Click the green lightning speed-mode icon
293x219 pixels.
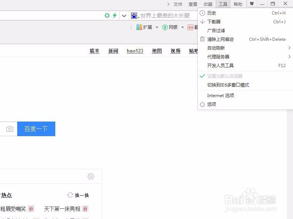click(x=114, y=16)
